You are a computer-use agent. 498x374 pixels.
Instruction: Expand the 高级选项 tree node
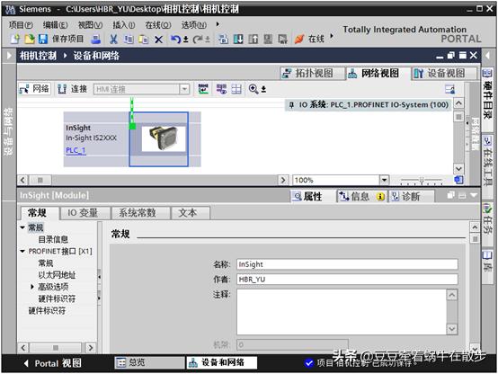click(x=32, y=287)
